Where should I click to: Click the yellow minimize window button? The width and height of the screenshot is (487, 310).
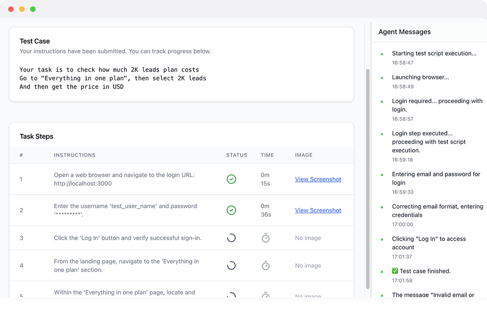(x=22, y=9)
